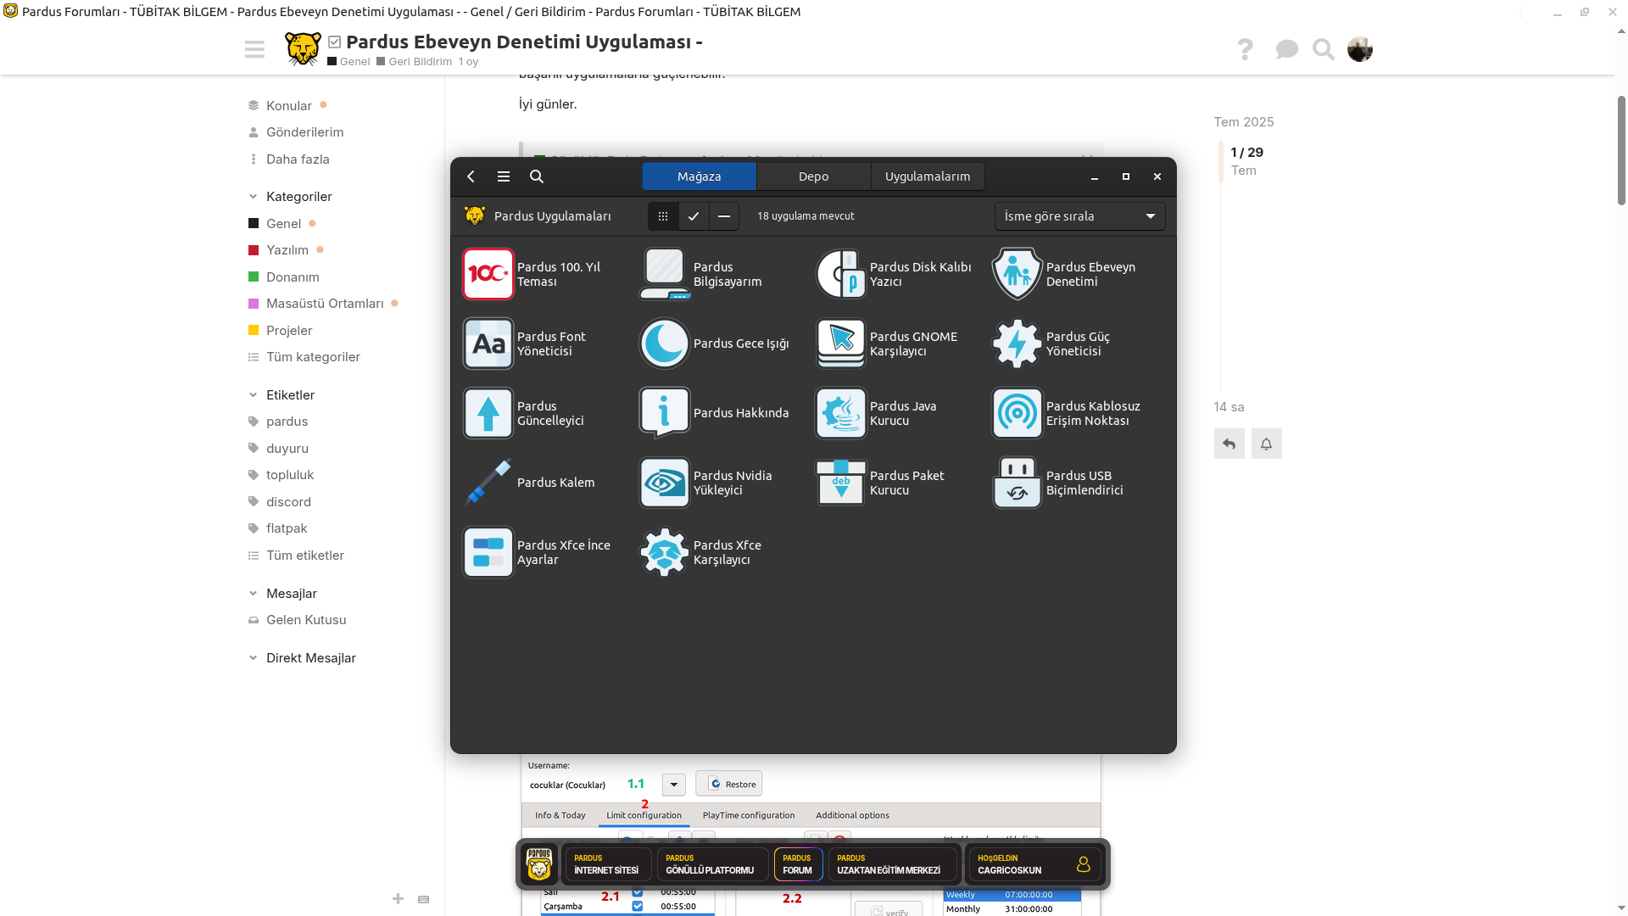Click PARDUS İNTERNET SİTESİ banner button
1628x916 pixels.
pos(607,864)
